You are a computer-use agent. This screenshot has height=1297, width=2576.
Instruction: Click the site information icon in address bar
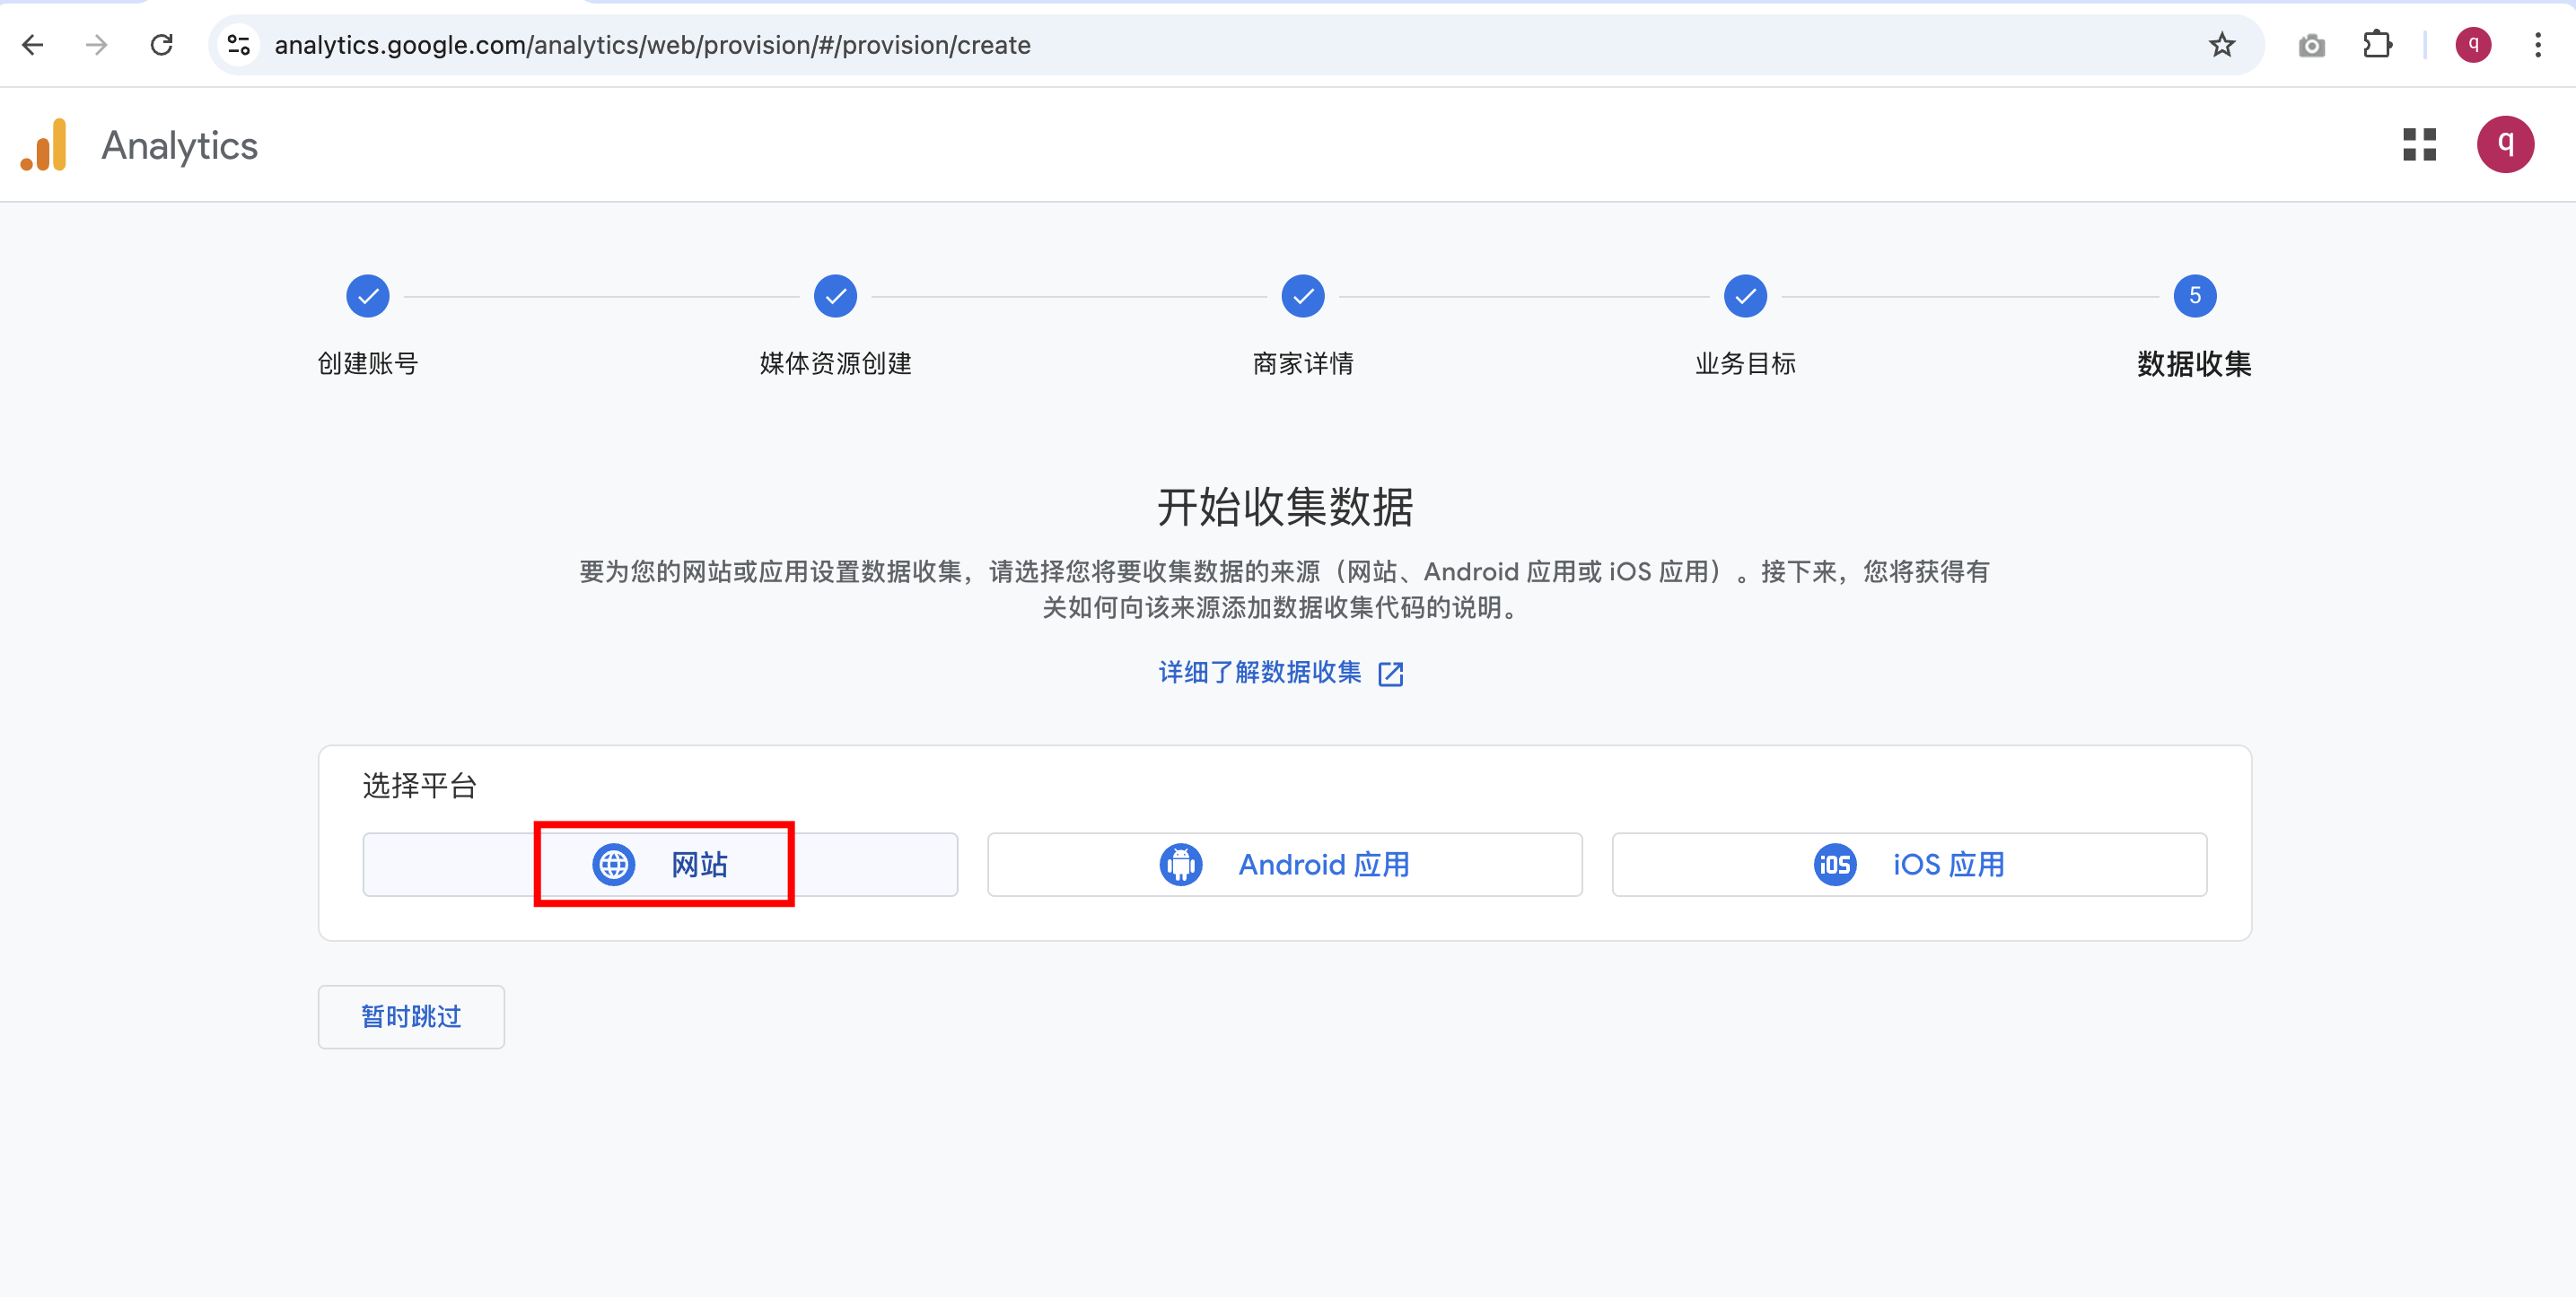pos(239,45)
